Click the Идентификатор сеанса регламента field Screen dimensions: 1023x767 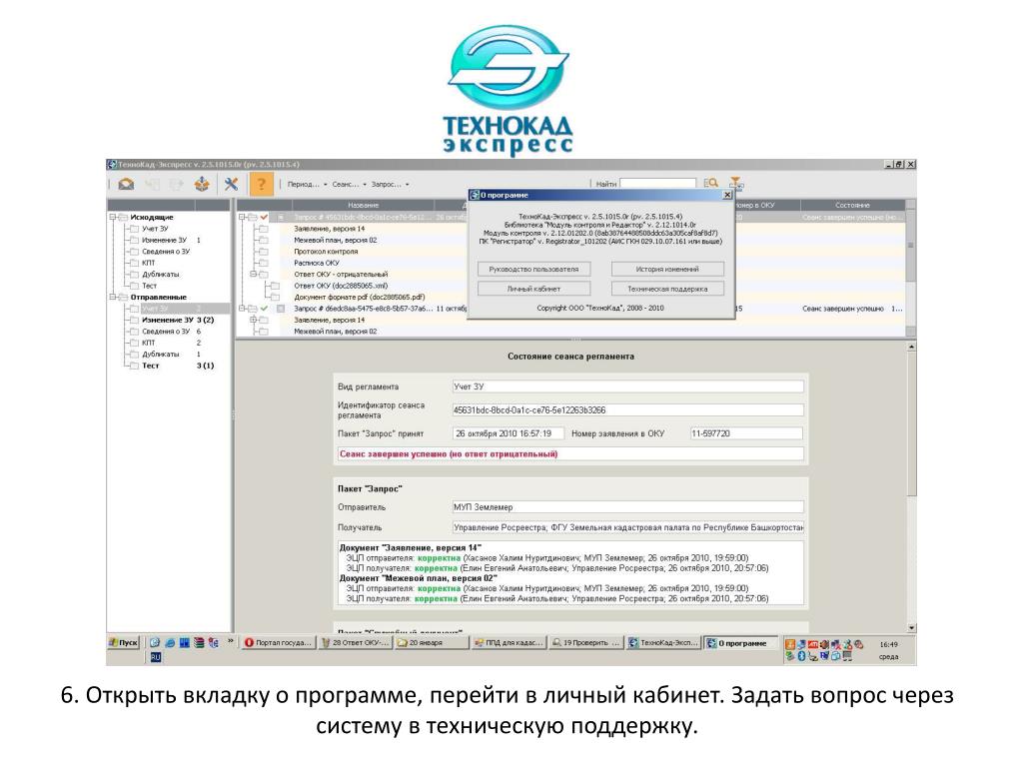tap(627, 410)
